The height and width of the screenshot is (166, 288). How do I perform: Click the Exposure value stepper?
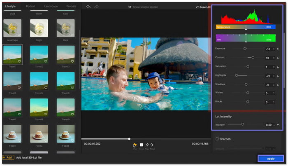(274, 49)
